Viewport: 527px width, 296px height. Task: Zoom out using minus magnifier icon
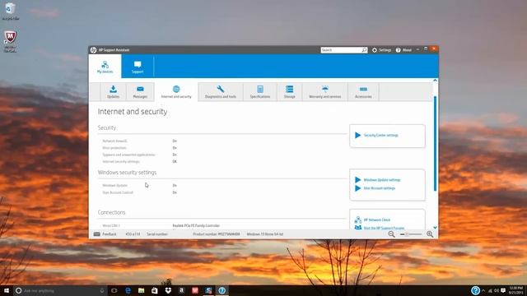[392, 234]
